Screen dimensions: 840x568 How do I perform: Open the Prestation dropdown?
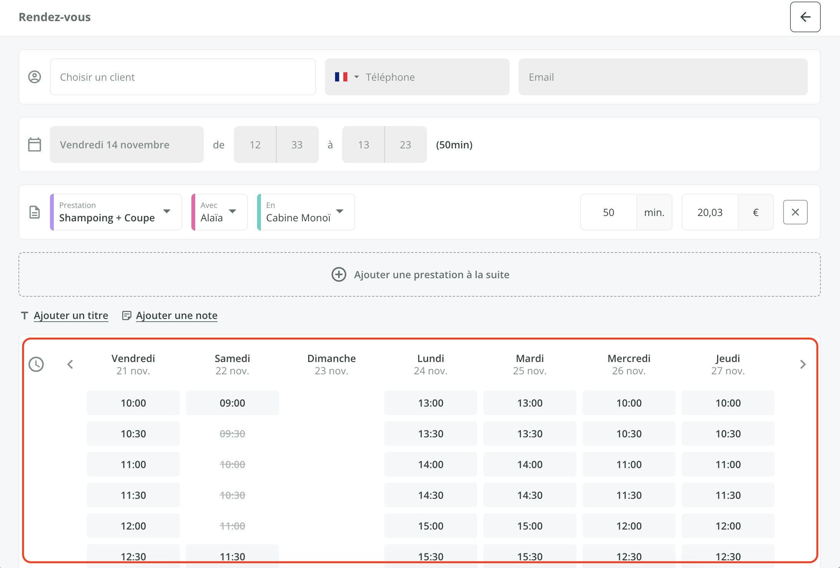(x=116, y=212)
